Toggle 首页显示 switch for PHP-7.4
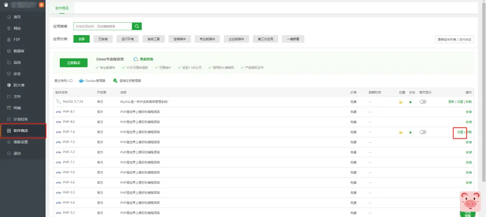Image resolution: width=486 pixels, height=217 pixels. (x=423, y=132)
